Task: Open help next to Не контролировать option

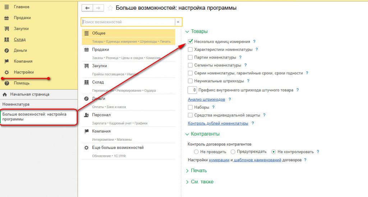Action: pyautogui.click(x=318, y=152)
